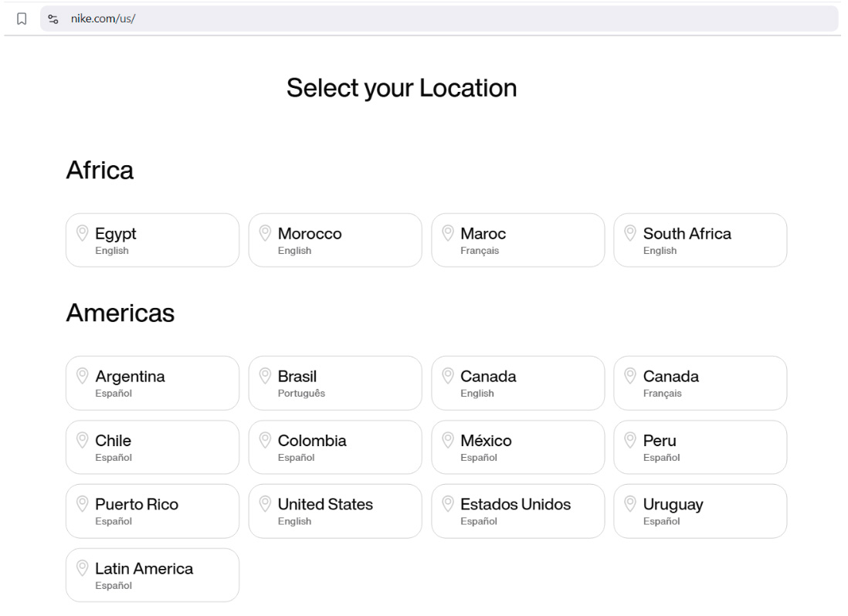Select Canada with English language
This screenshot has width=848, height=616.
pyautogui.click(x=517, y=383)
